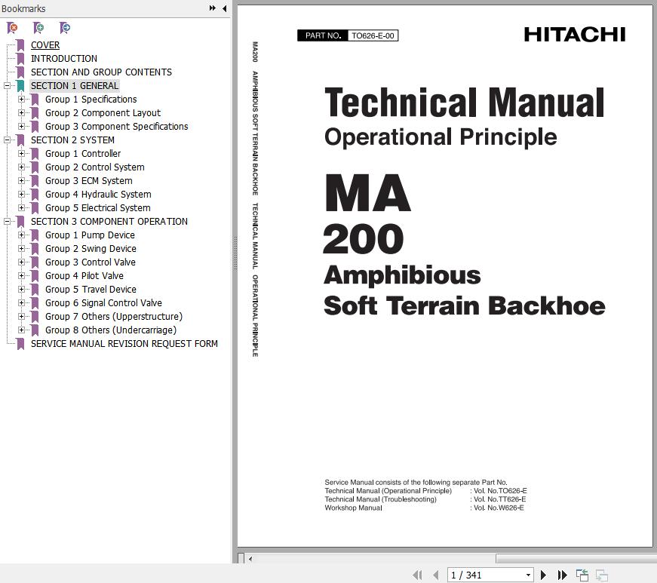
Task: Click the previous view navigation icon
Action: click(x=582, y=575)
